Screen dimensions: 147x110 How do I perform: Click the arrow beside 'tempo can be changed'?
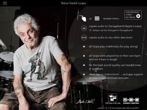click(x=90, y=30)
